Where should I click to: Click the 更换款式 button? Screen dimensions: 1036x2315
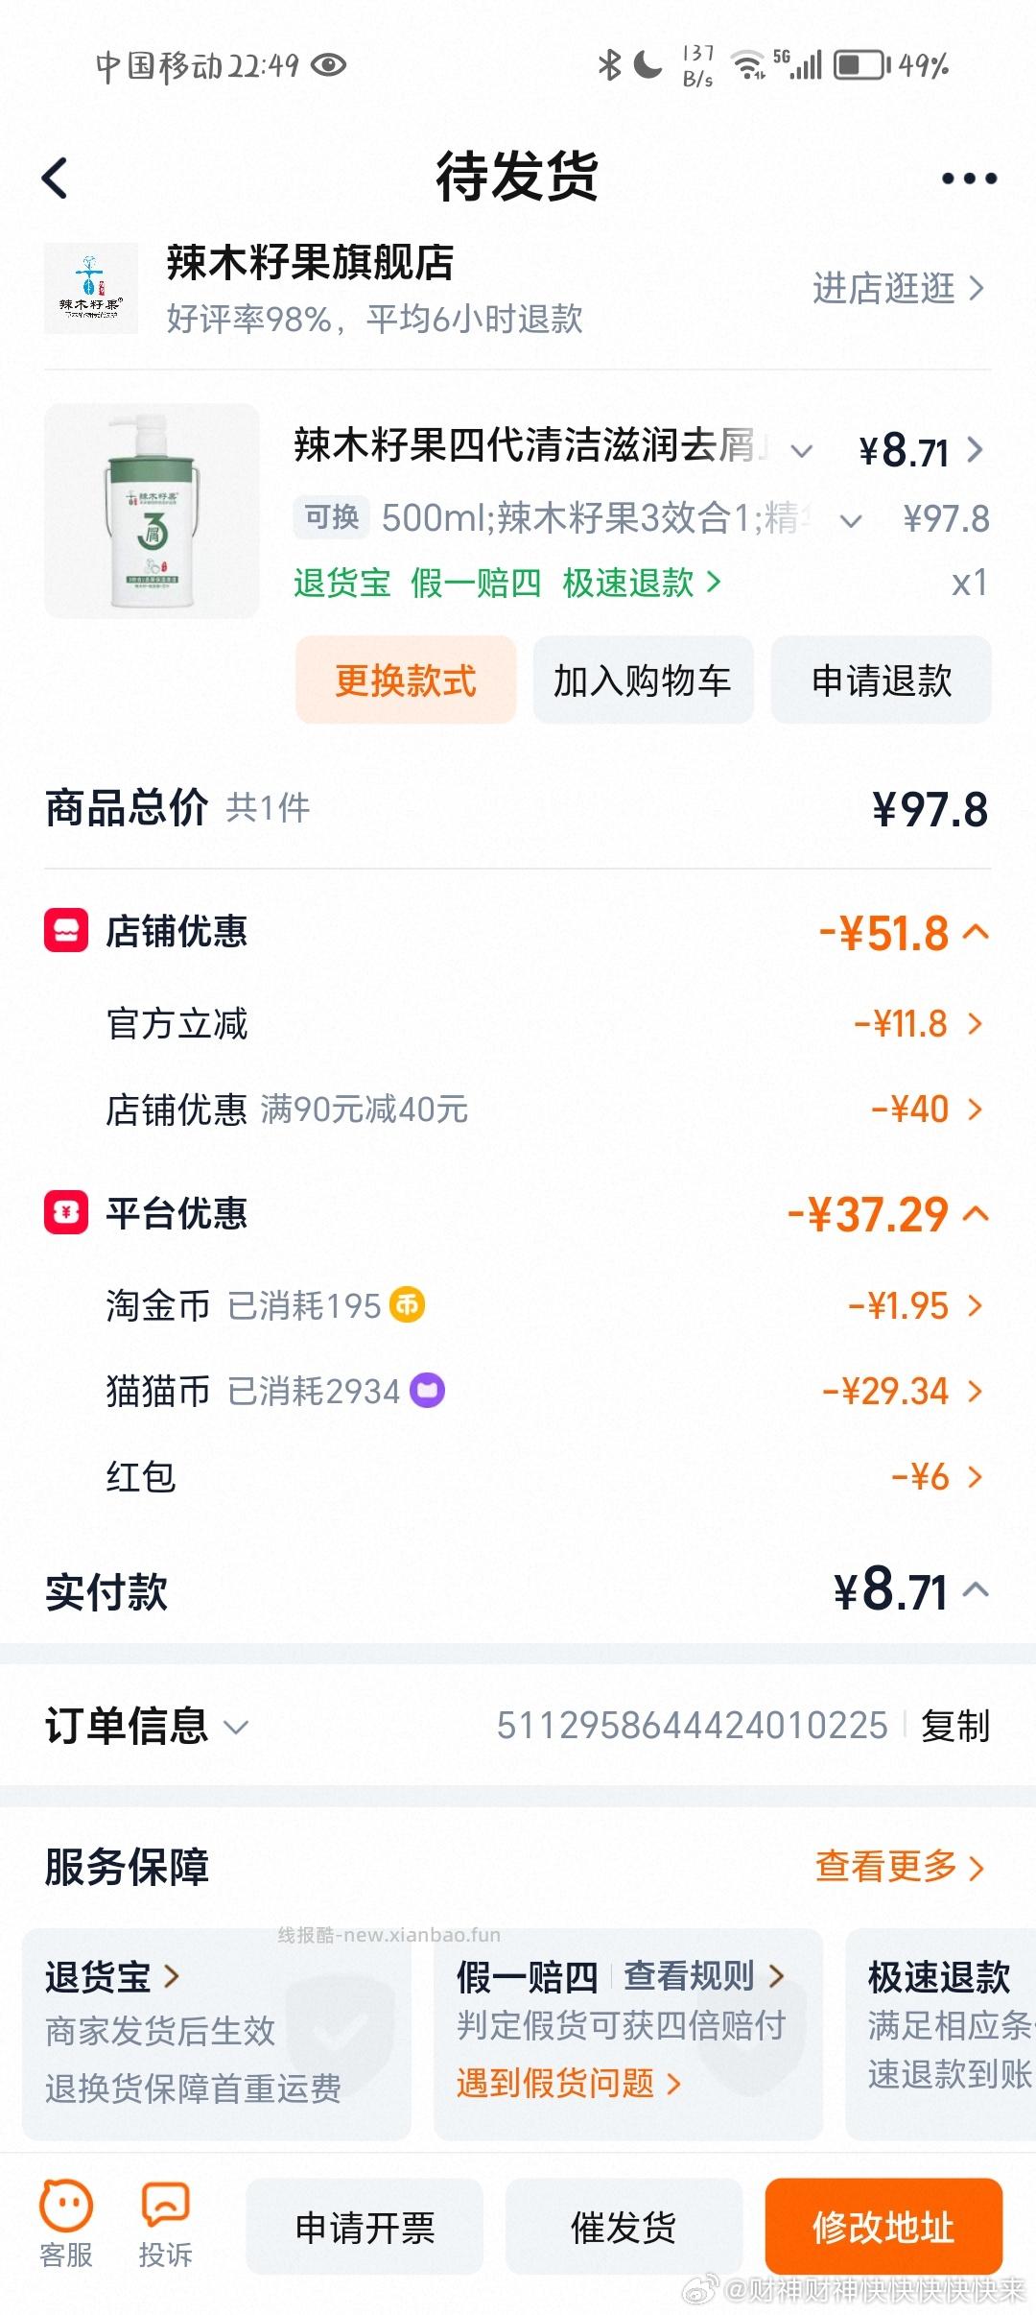point(405,680)
